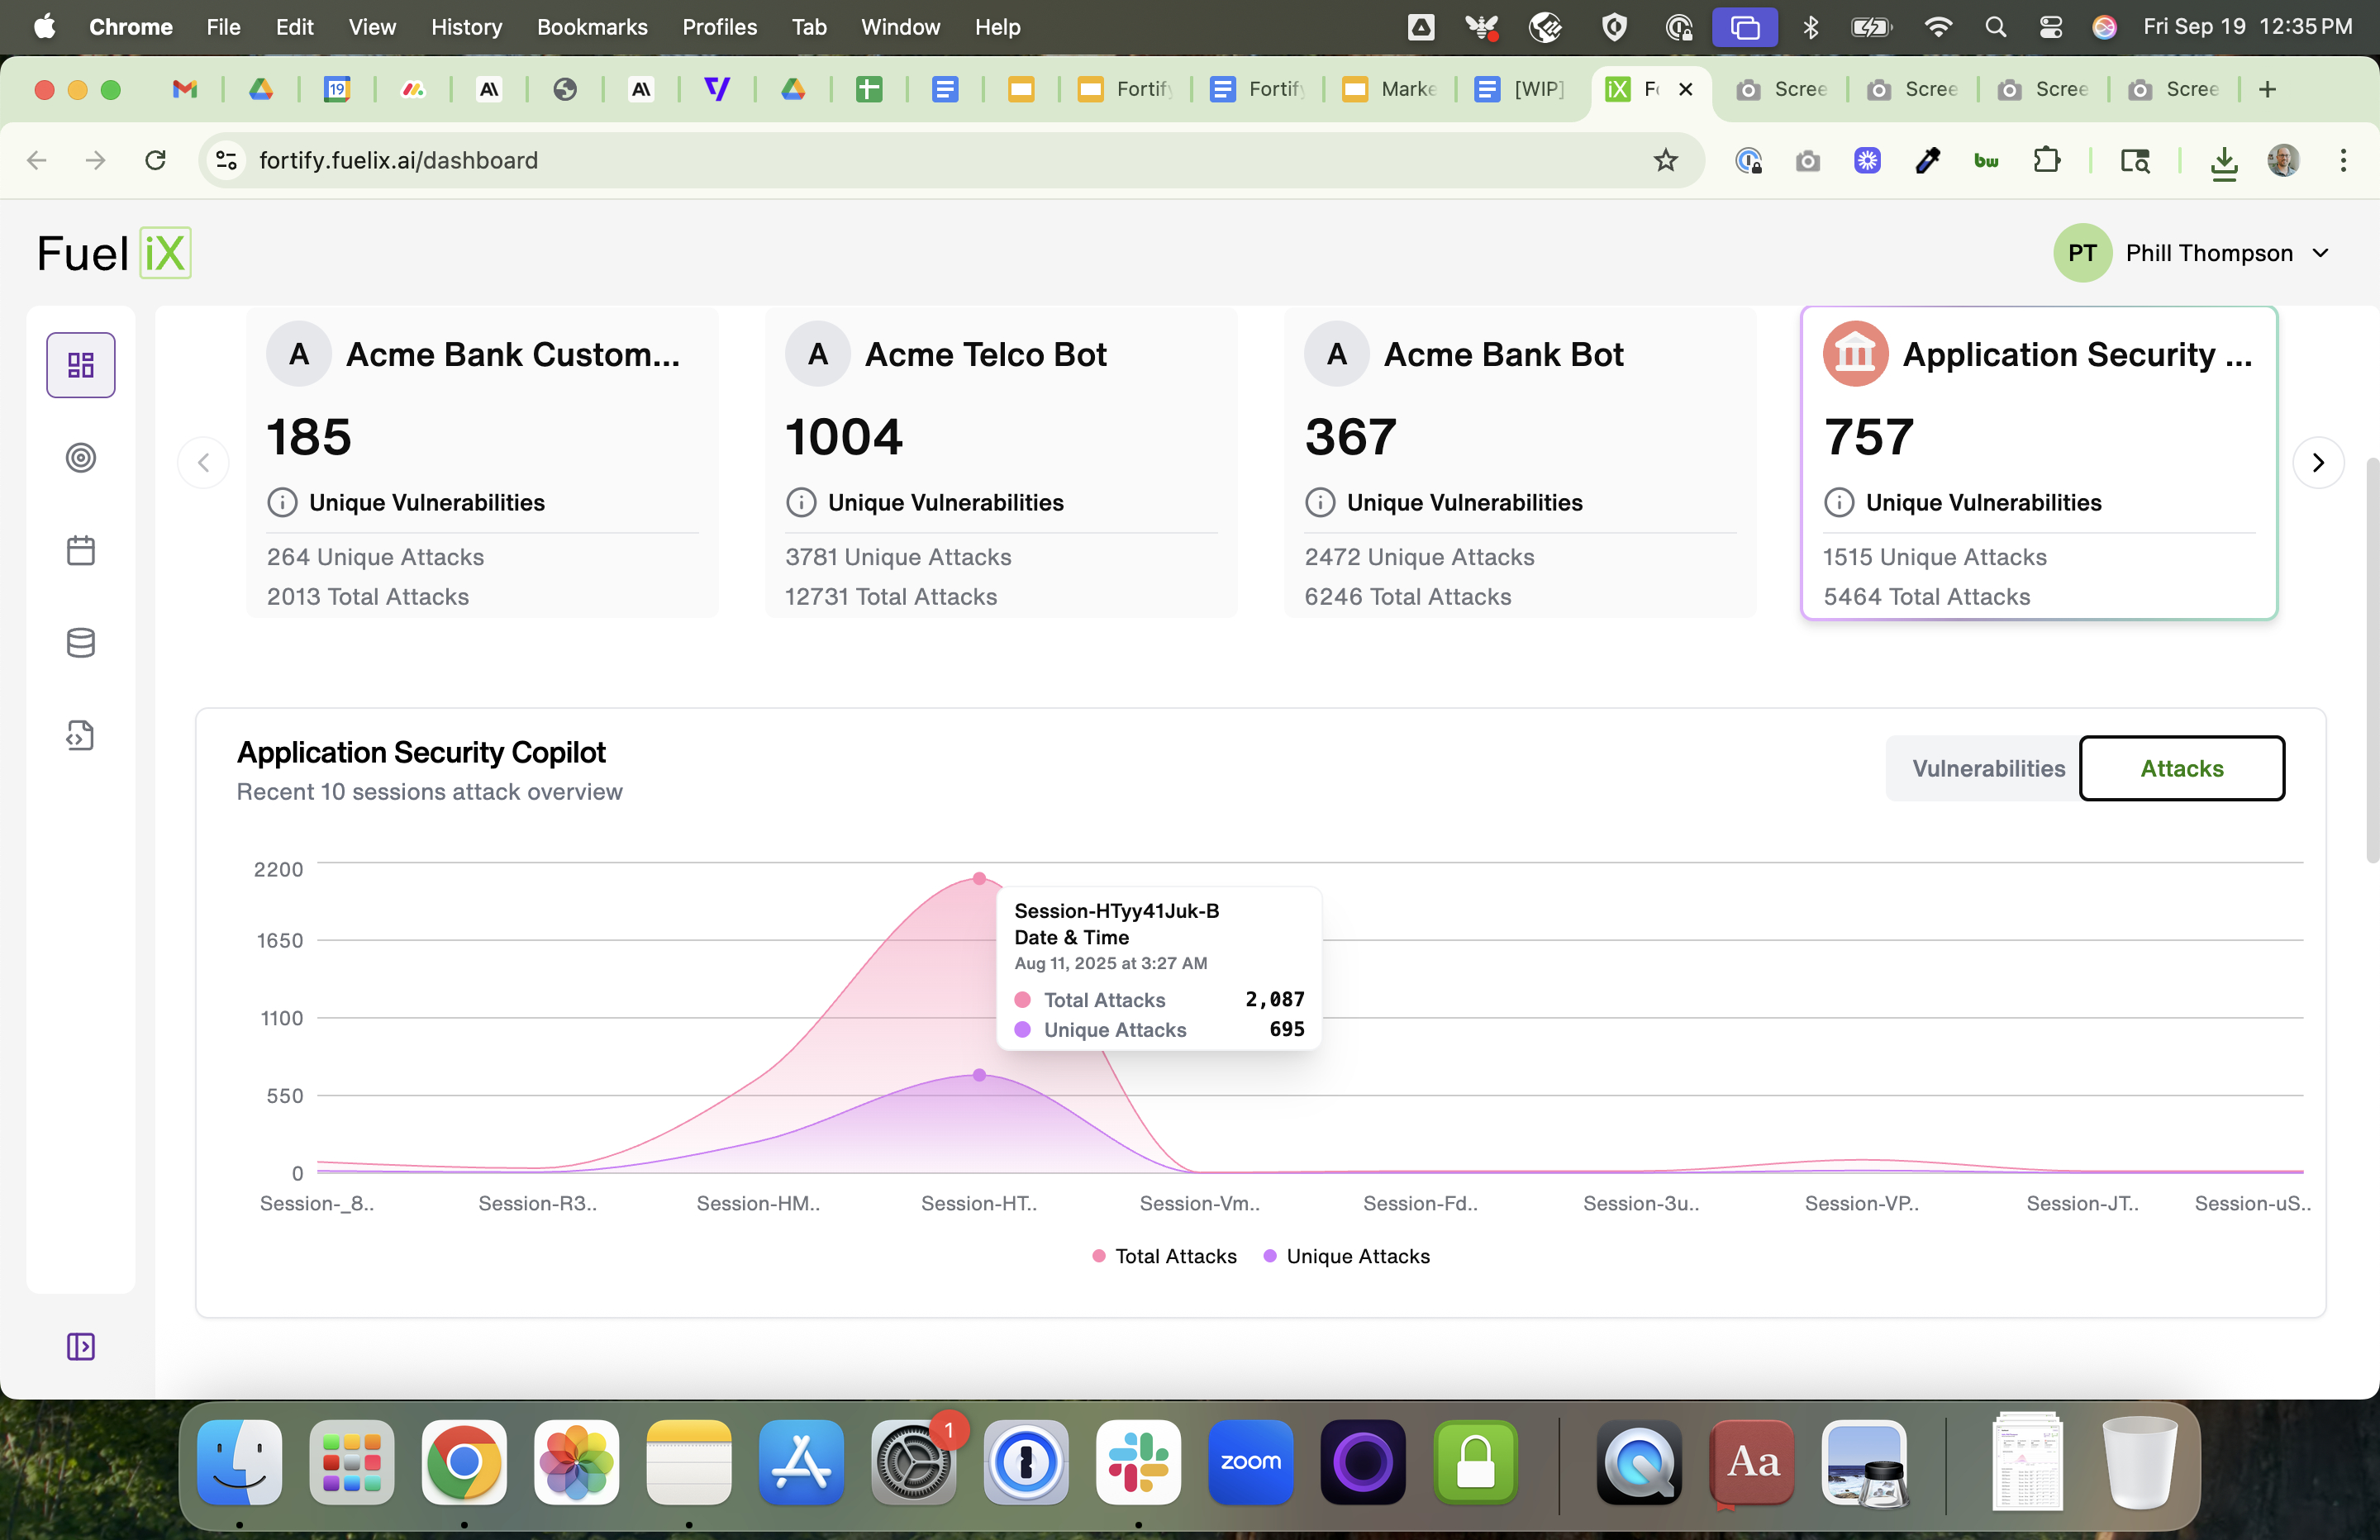Screen dimensions: 2380x1540
Task: Toggle Total Attacks legend series
Action: click(1164, 1256)
